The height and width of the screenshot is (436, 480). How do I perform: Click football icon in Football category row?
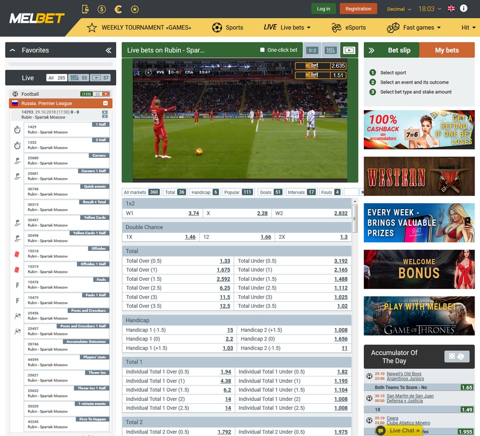pos(15,94)
